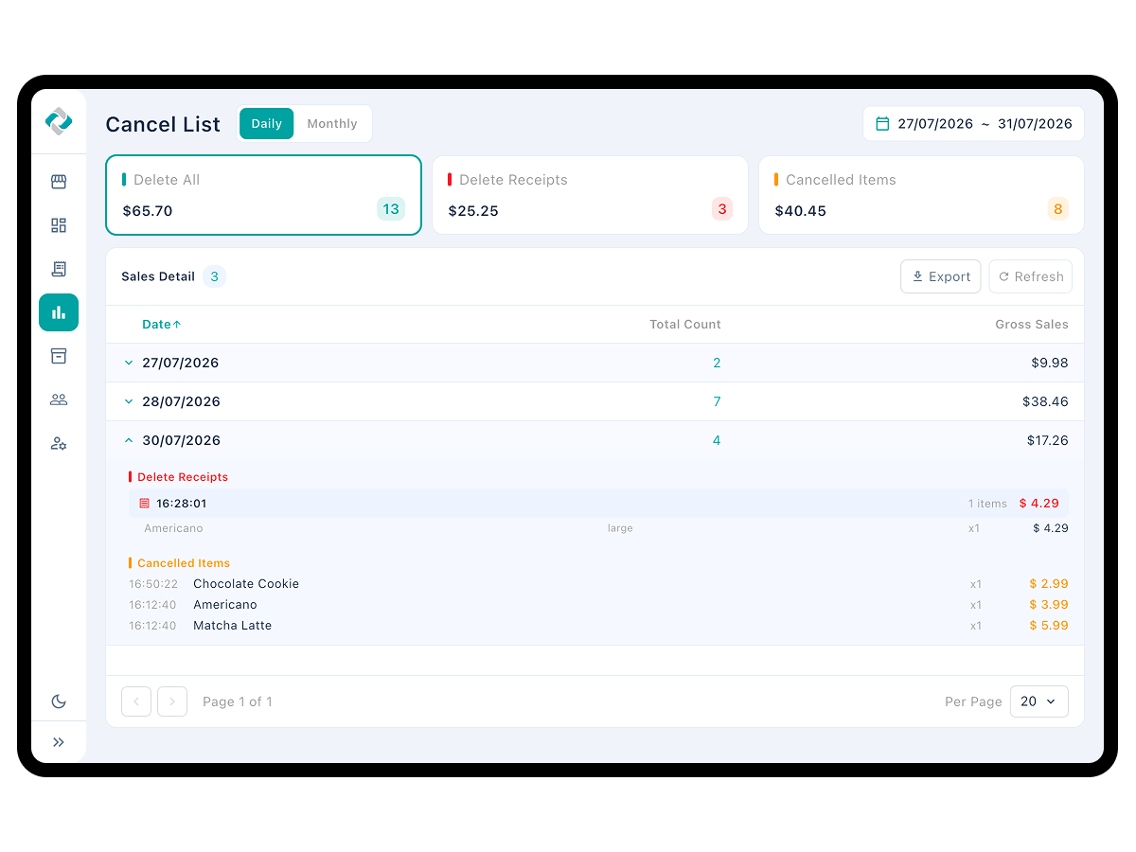The image size is (1136, 852).
Task: Toggle dark mode with the moon icon
Action: 59,701
